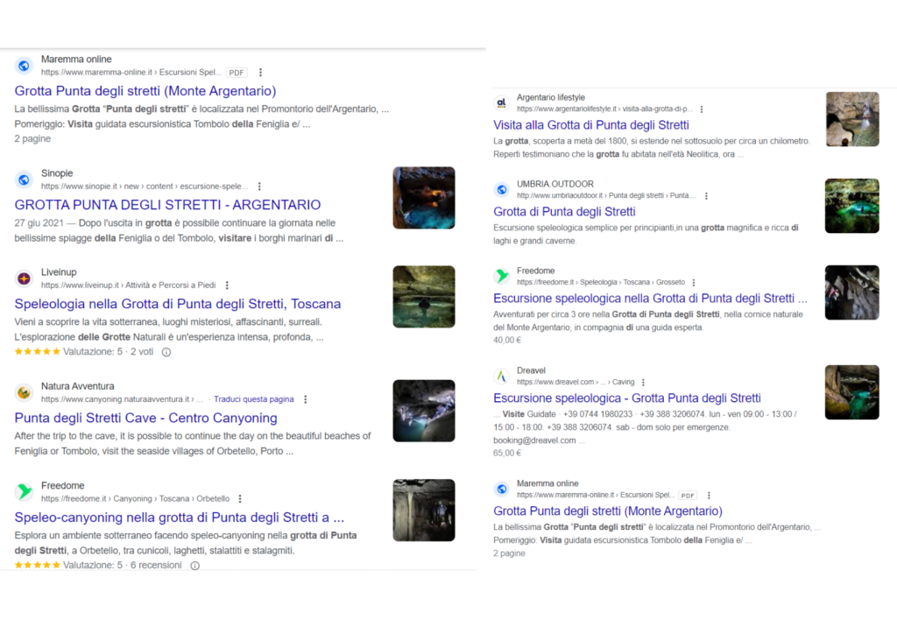
Task: Click info icon beside "2 voti" rating
Action: click(166, 352)
